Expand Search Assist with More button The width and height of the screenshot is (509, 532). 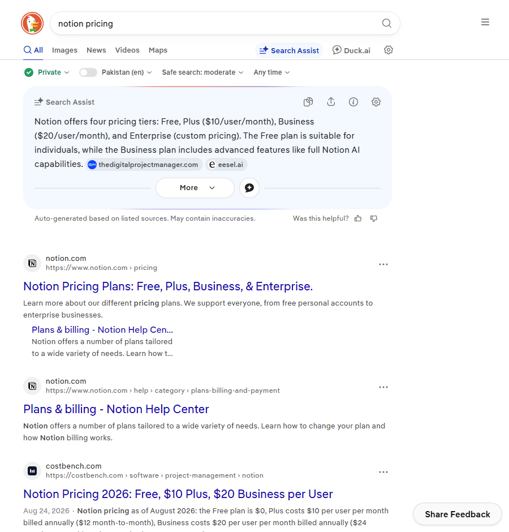195,188
